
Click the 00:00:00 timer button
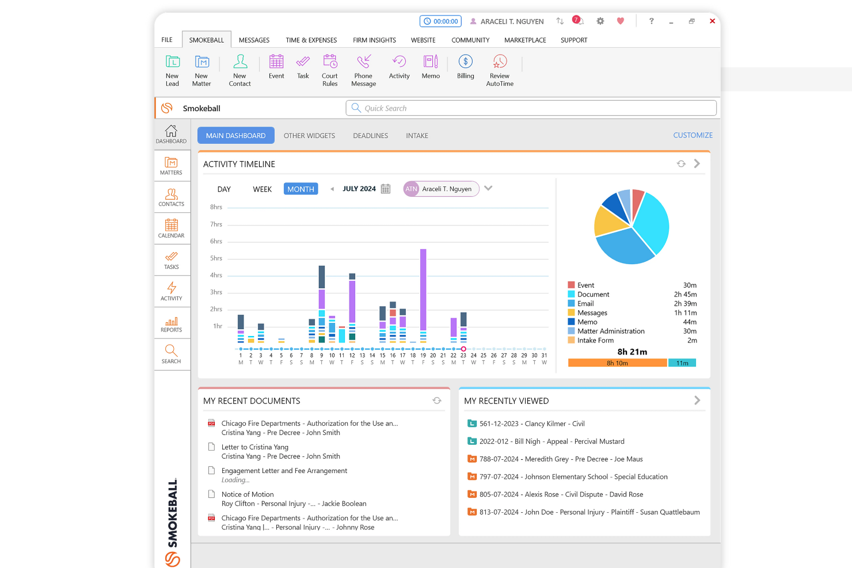440,21
